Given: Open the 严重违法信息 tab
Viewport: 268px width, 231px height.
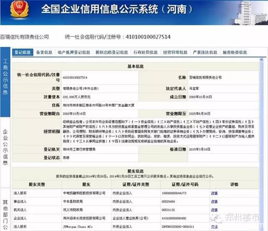Looking at the screenshot, I should click(x=205, y=52).
